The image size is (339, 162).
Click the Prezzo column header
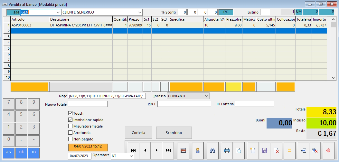[135, 19]
